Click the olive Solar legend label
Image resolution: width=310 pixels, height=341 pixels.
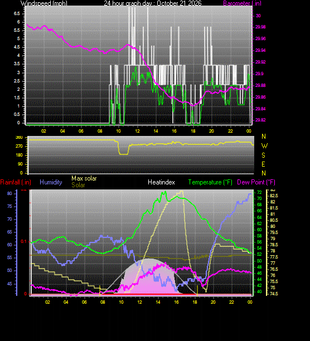tap(78, 185)
